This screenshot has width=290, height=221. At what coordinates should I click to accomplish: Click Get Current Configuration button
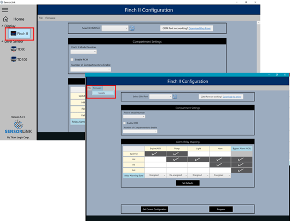154,209
